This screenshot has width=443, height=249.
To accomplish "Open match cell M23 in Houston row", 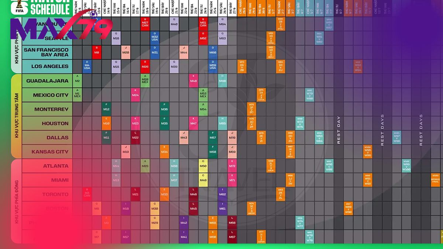I will click(x=135, y=124).
